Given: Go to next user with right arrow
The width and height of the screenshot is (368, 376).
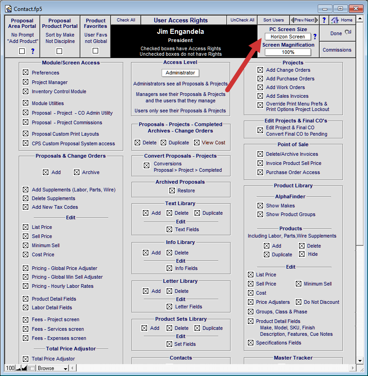Looking at the screenshot, I should click(316, 20).
